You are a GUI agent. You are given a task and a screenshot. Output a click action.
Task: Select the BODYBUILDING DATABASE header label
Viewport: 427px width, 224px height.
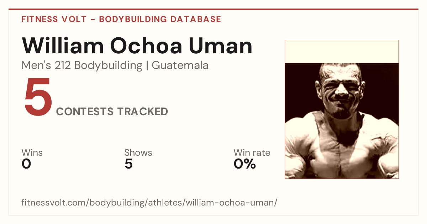[160, 19]
